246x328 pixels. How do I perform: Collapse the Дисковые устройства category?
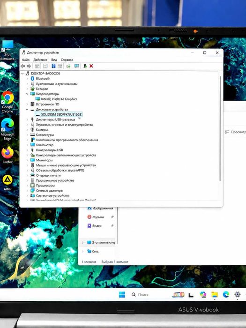point(27,109)
